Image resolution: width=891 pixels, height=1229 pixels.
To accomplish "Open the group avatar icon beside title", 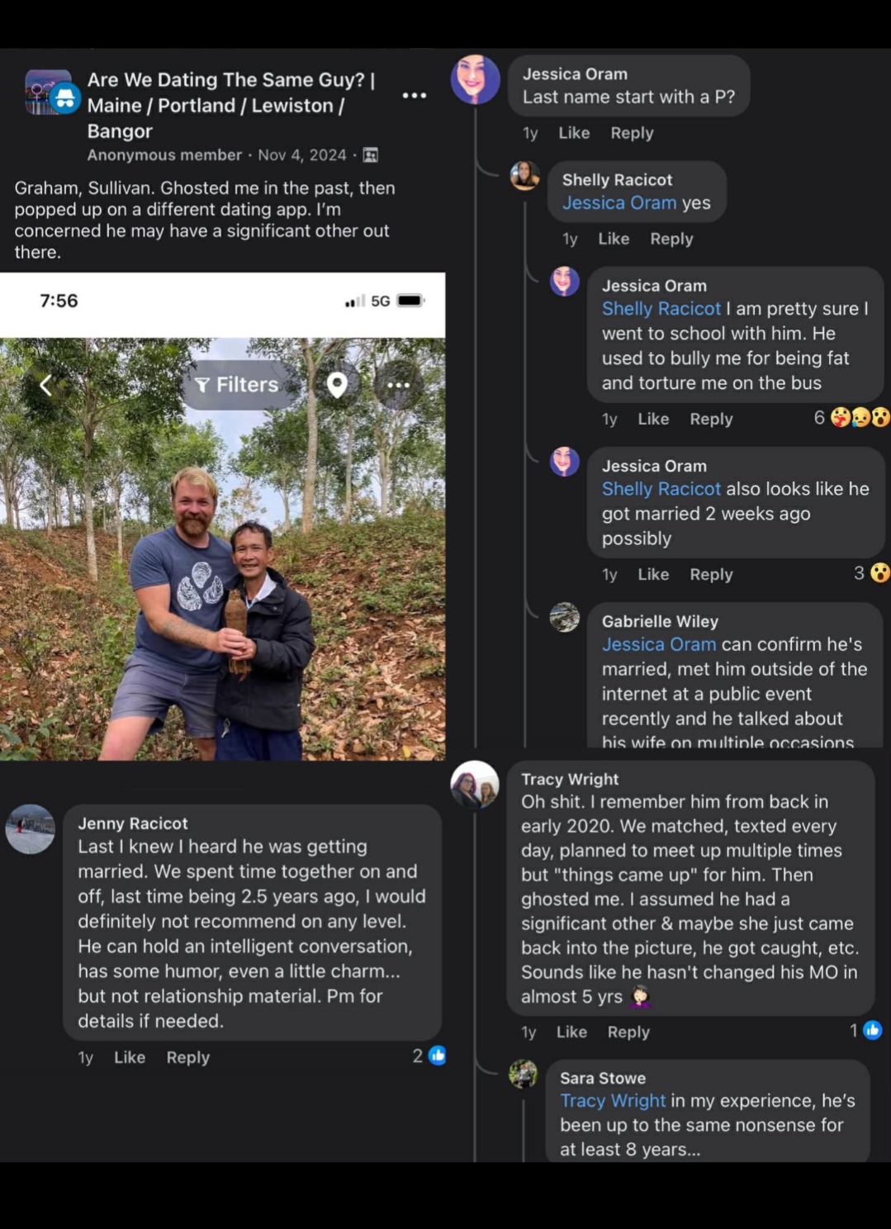I will pos(49,93).
